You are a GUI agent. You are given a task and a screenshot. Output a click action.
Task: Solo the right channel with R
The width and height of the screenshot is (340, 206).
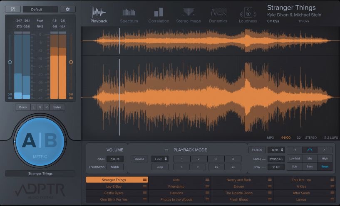[x=47, y=107]
